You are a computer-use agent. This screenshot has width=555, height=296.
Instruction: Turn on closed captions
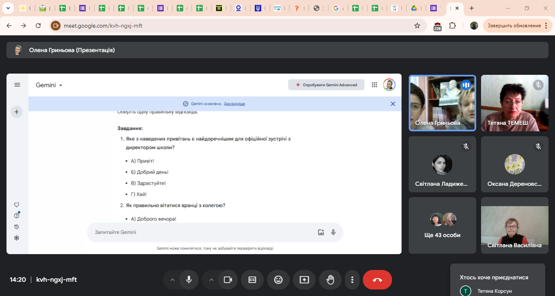pyautogui.click(x=252, y=280)
